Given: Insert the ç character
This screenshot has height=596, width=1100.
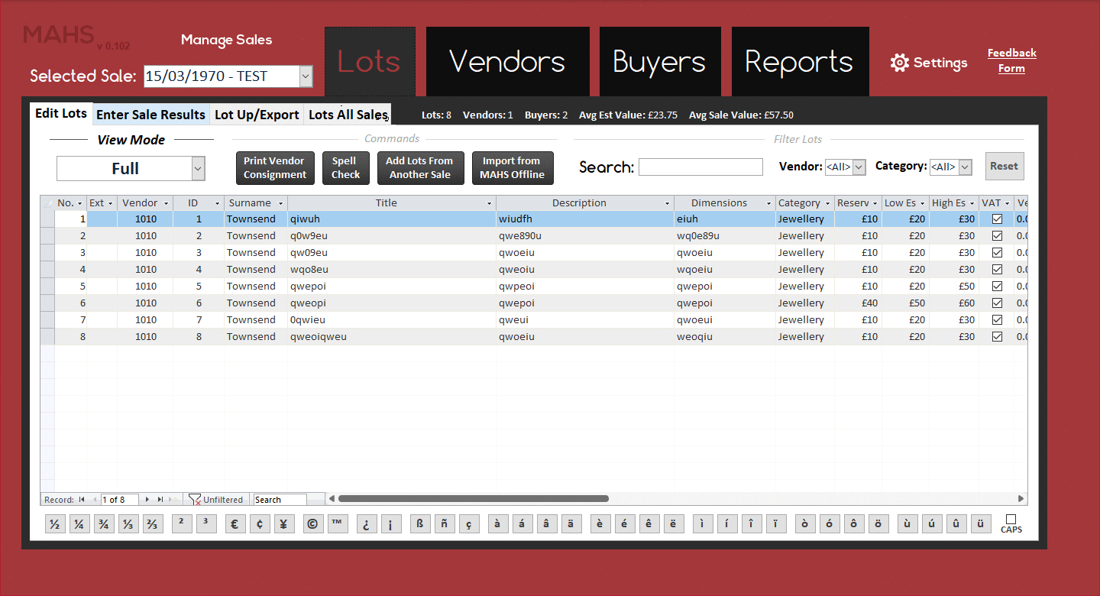Looking at the screenshot, I should pyautogui.click(x=468, y=524).
